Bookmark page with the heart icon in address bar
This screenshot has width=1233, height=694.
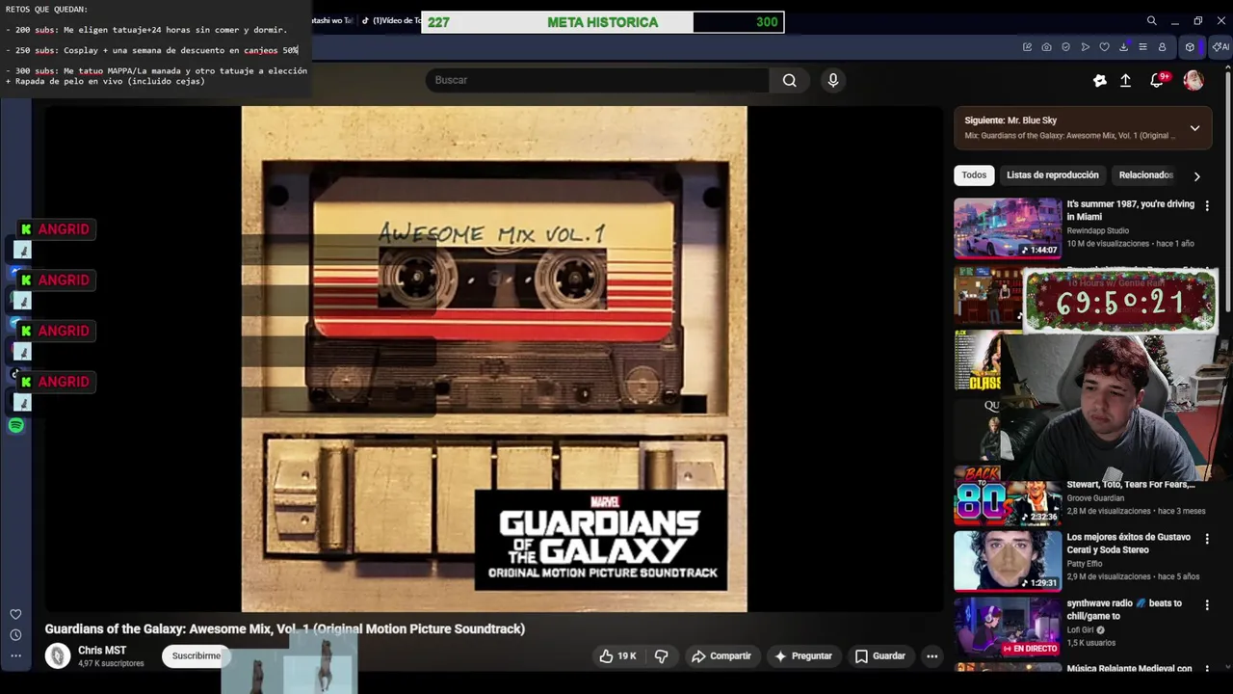click(x=1104, y=47)
